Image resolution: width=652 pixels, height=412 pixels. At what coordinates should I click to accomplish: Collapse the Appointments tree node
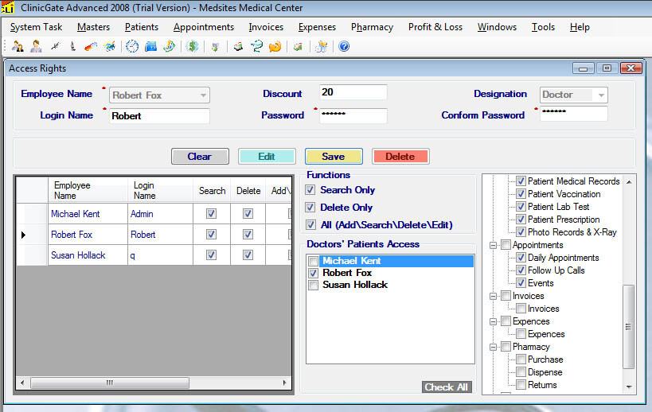click(x=493, y=245)
